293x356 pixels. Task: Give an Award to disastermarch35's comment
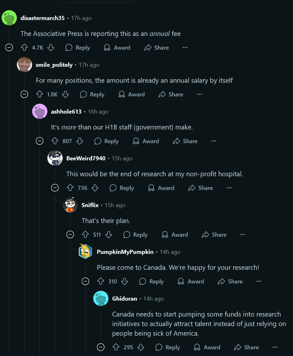117,47
